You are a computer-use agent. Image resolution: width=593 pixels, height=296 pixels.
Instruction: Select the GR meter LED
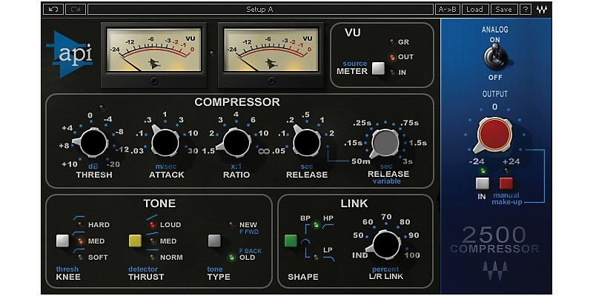[393, 42]
